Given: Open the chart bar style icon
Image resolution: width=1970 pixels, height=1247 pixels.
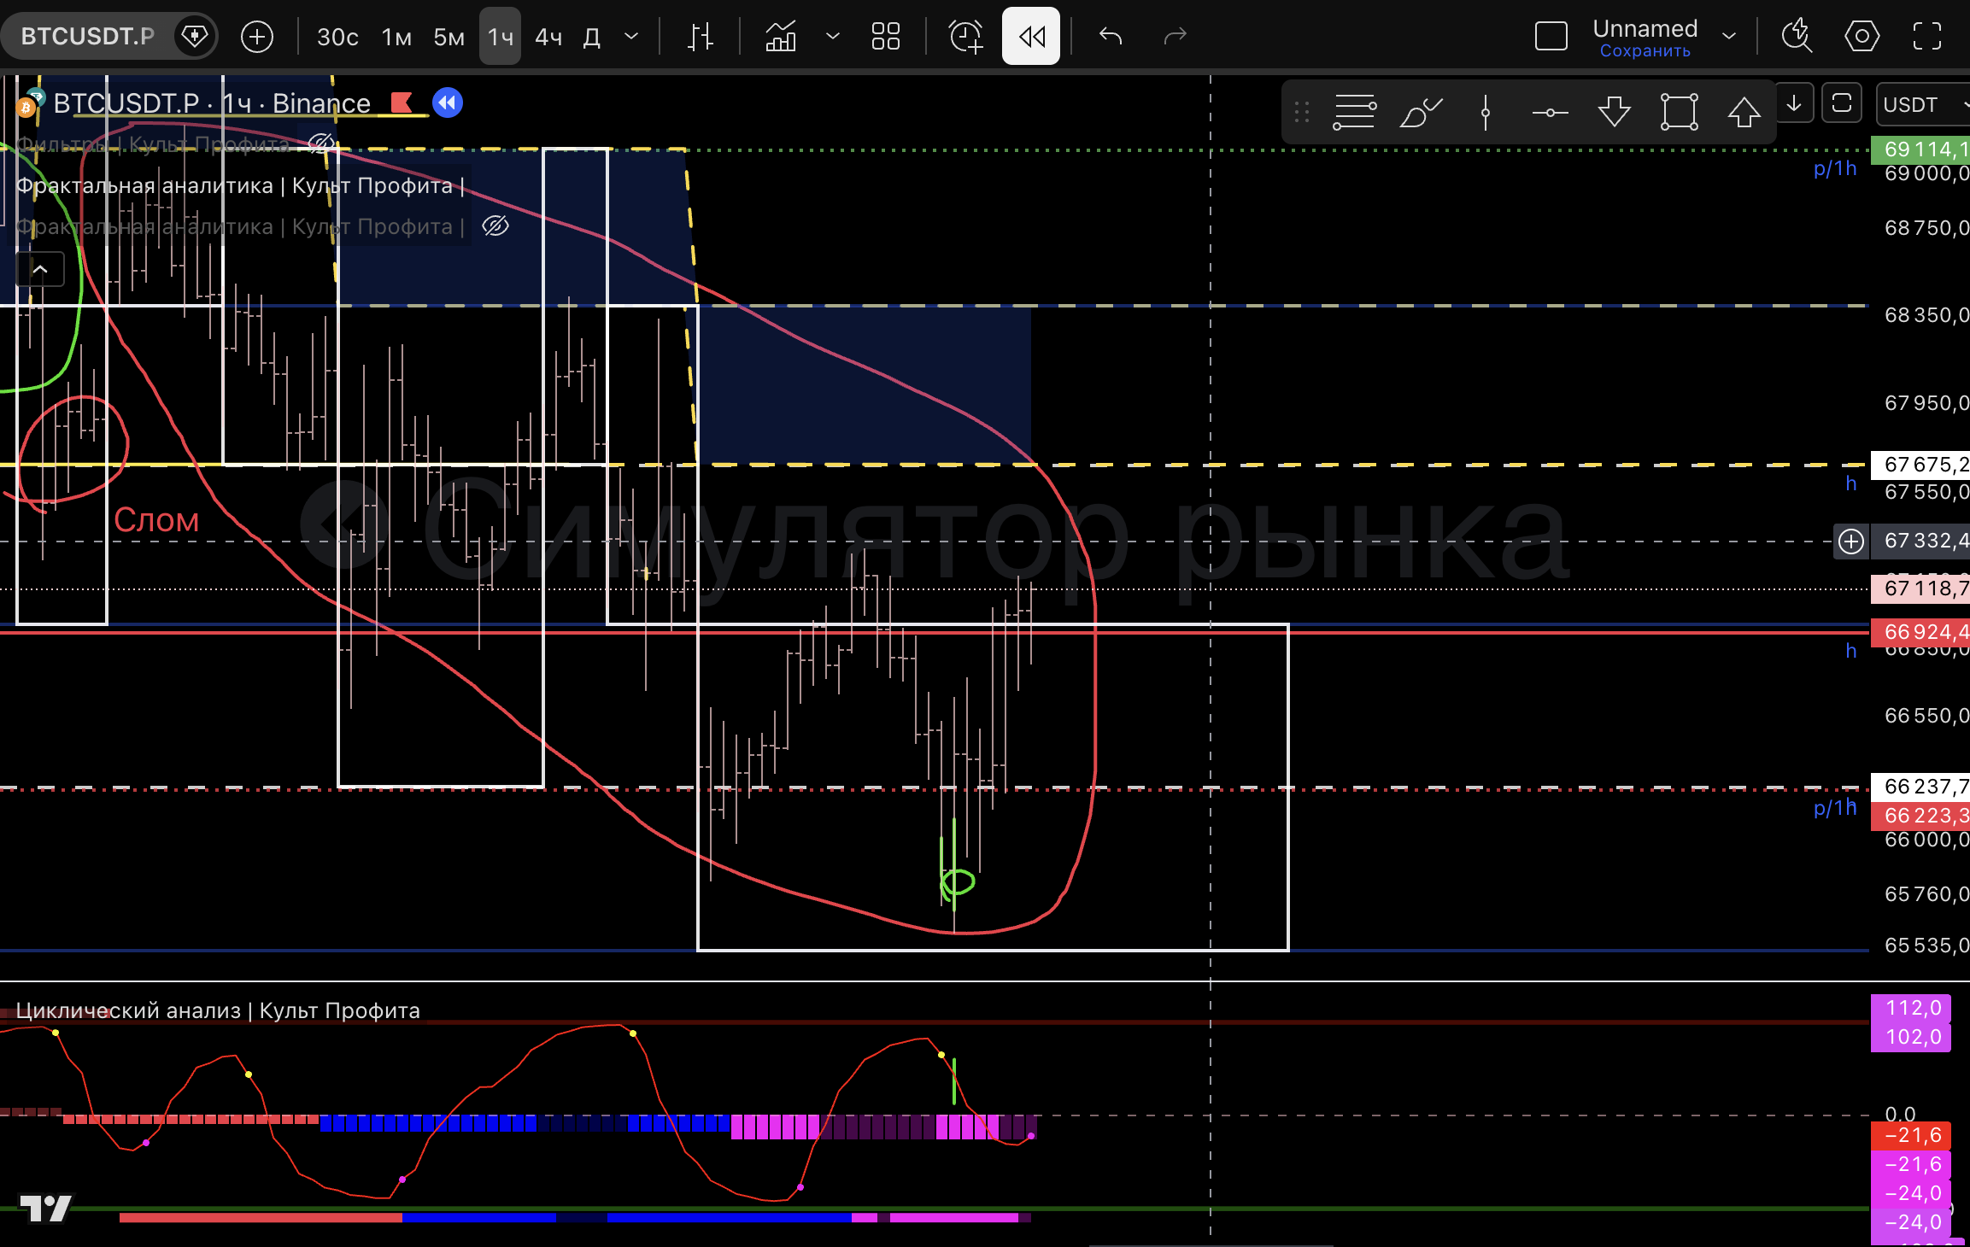Looking at the screenshot, I should click(x=700, y=37).
